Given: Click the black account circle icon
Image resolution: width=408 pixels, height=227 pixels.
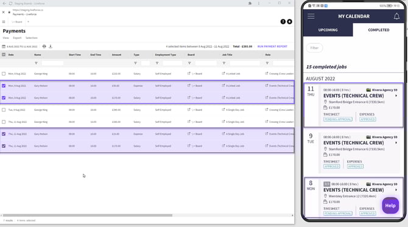Looking at the screenshot, I should point(289,21).
